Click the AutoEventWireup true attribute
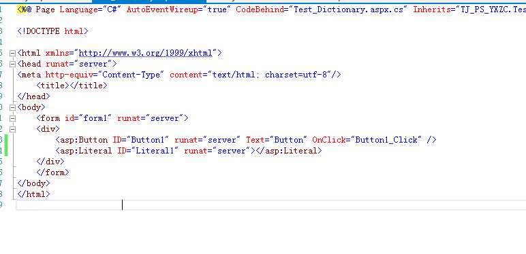The image size is (526, 254). (179, 10)
